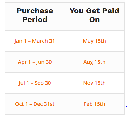Select the Apr 1 – Jun 30 period
This screenshot has width=127, height=117.
(x=35, y=62)
